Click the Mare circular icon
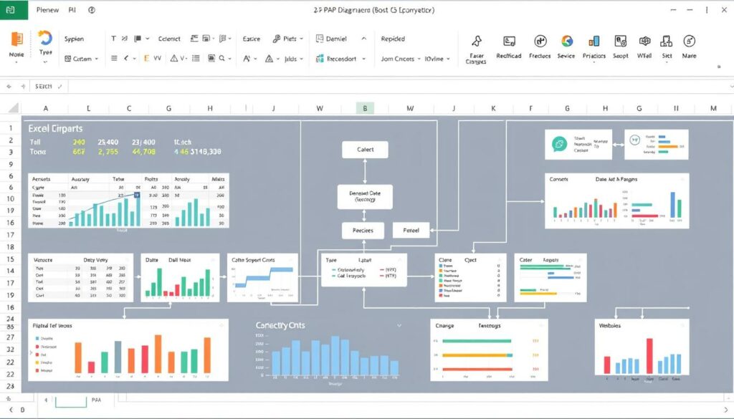734x419 pixels. [x=689, y=41]
